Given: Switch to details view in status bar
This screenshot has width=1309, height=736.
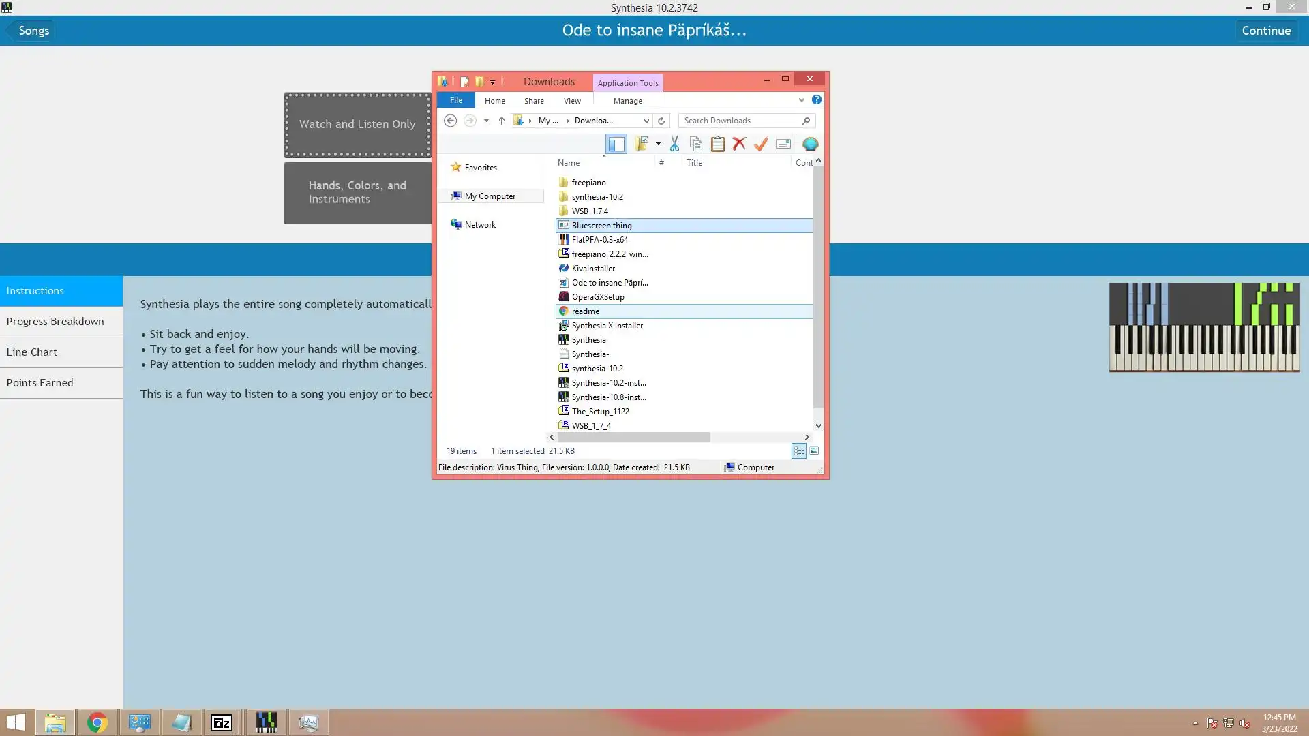Looking at the screenshot, I should [798, 451].
